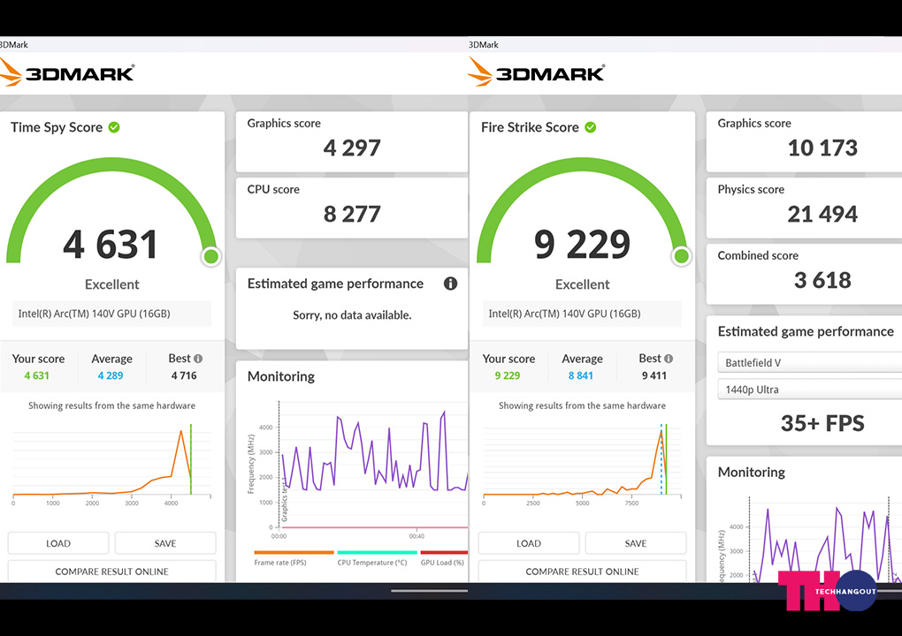Screen dimensions: 902x636
Task: Open the Battlefield V game dropdown
Action: pos(810,362)
